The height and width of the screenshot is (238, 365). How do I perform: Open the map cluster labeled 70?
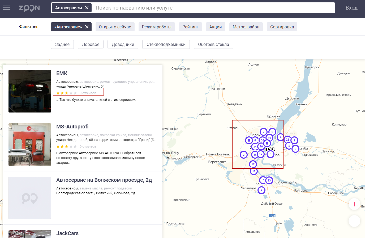261,146
